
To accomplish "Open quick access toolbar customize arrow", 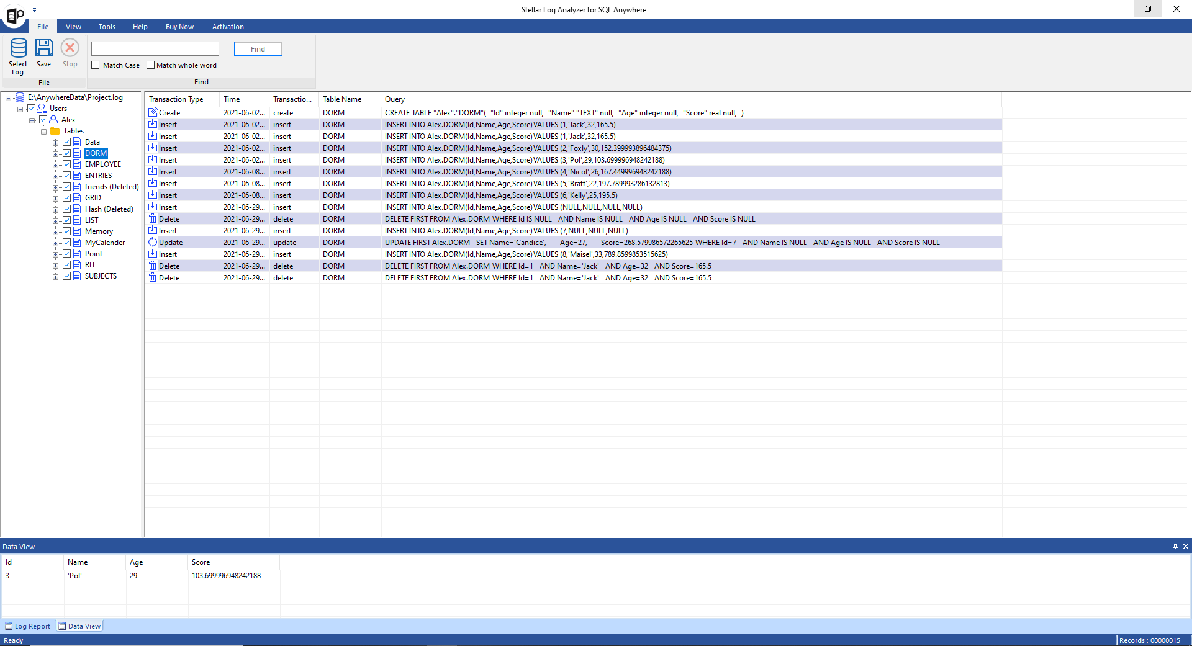I will coord(34,10).
